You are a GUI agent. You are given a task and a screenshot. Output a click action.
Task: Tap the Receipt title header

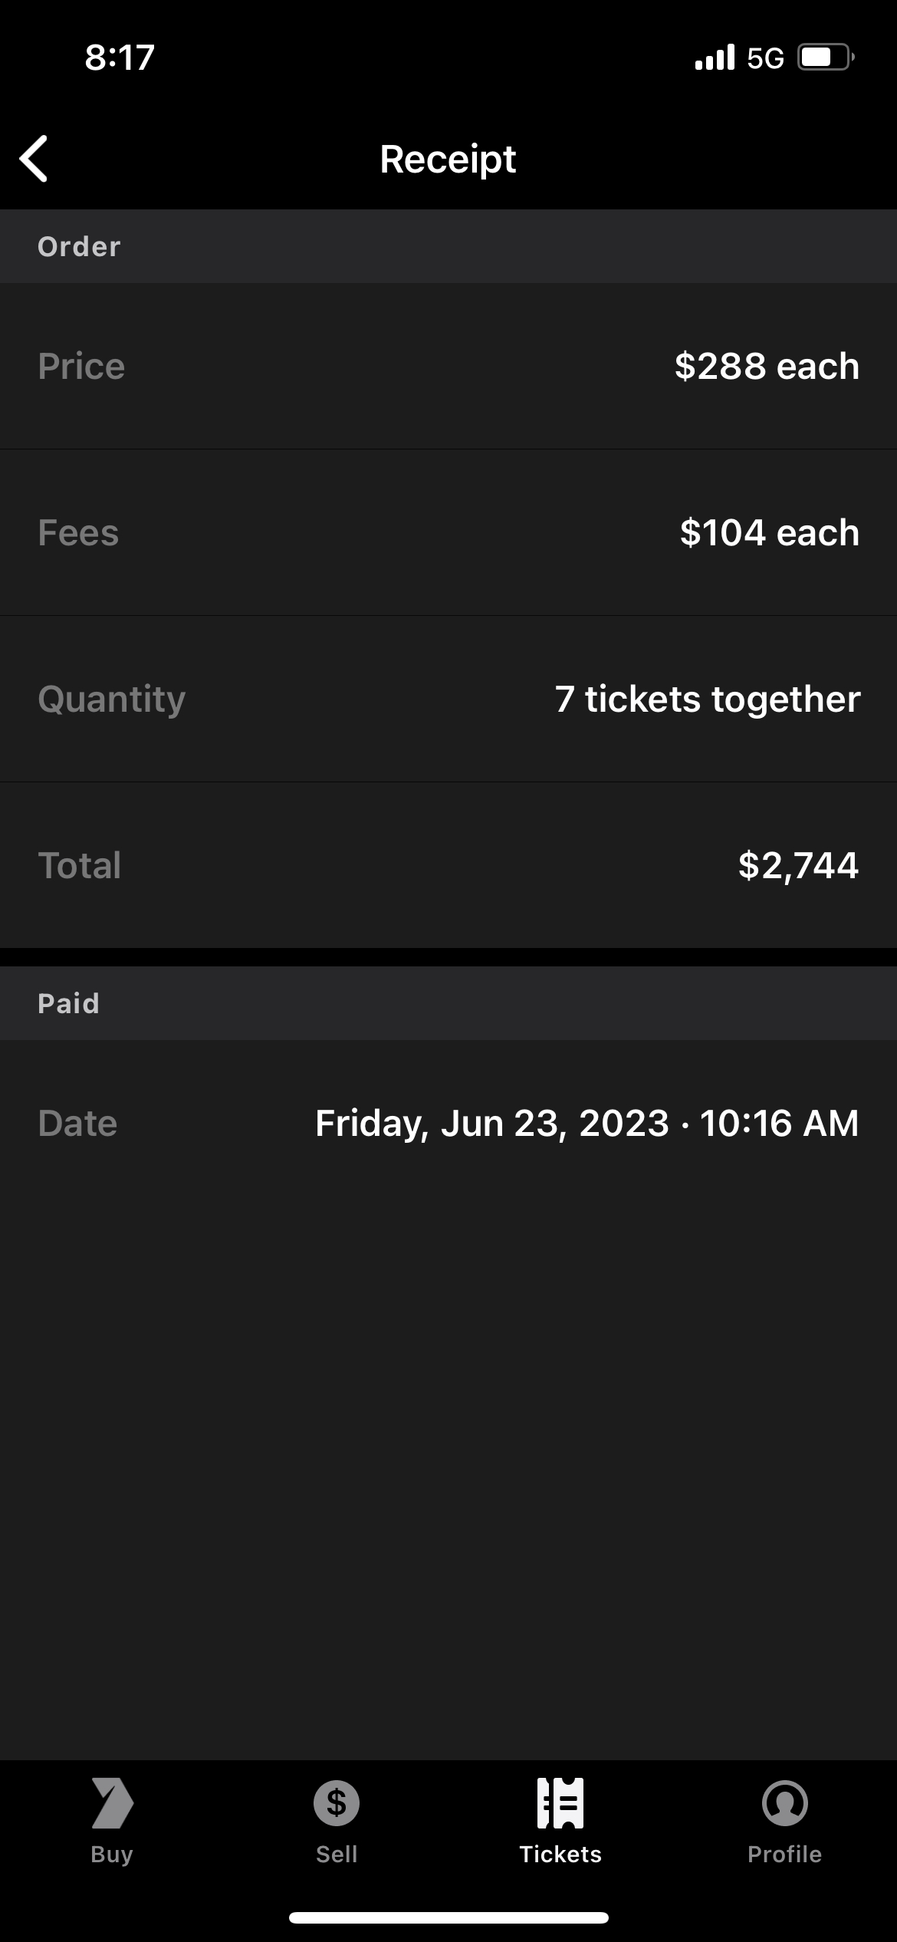point(448,159)
